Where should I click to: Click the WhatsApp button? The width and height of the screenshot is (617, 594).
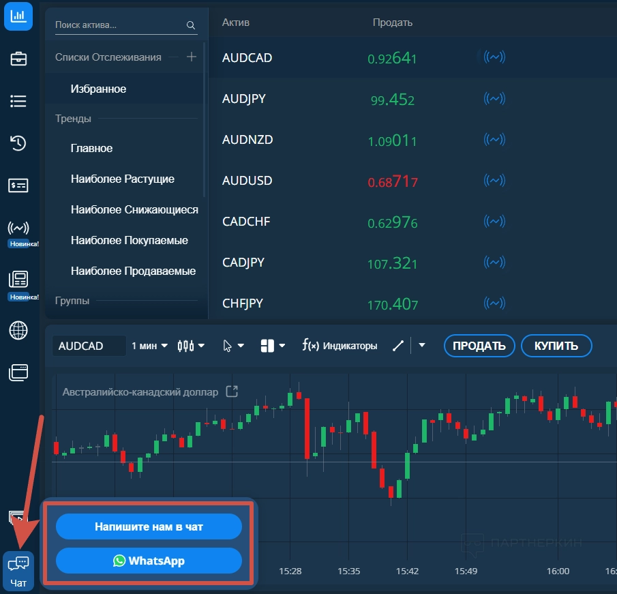(149, 560)
